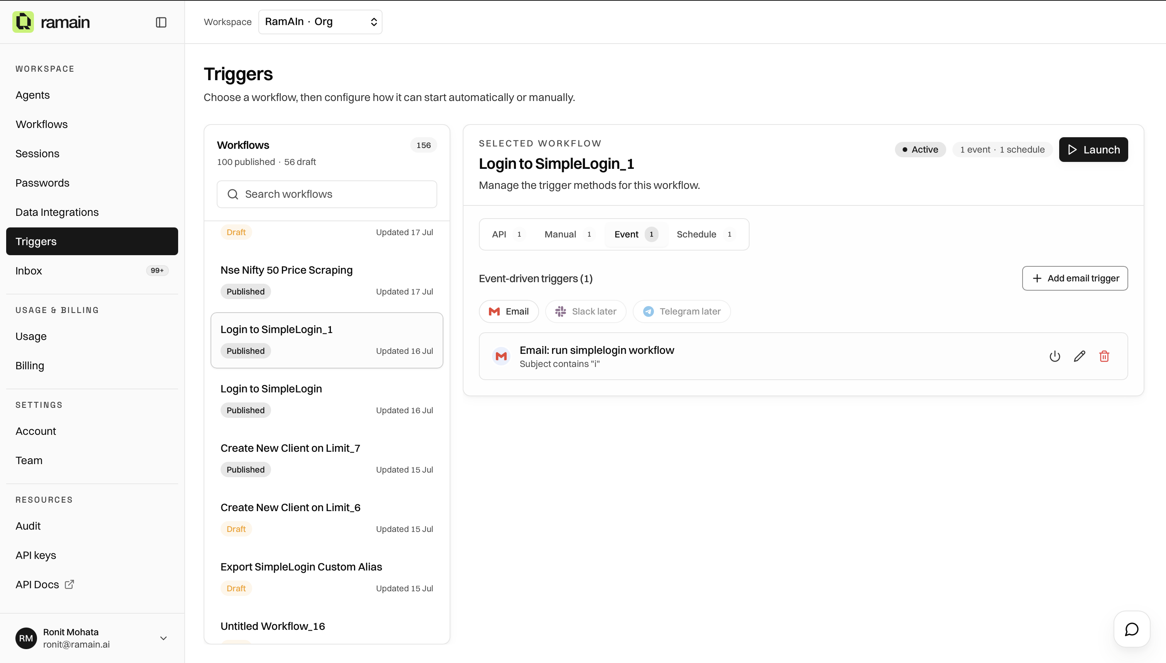Click Add email trigger button
The height and width of the screenshot is (663, 1166).
pyautogui.click(x=1075, y=278)
